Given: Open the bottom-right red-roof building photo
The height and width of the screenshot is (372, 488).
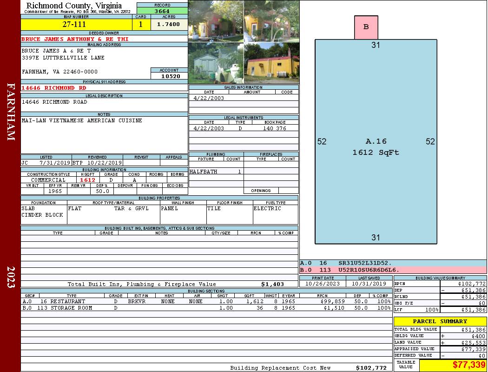Looking at the screenshot, I should (x=271, y=63).
